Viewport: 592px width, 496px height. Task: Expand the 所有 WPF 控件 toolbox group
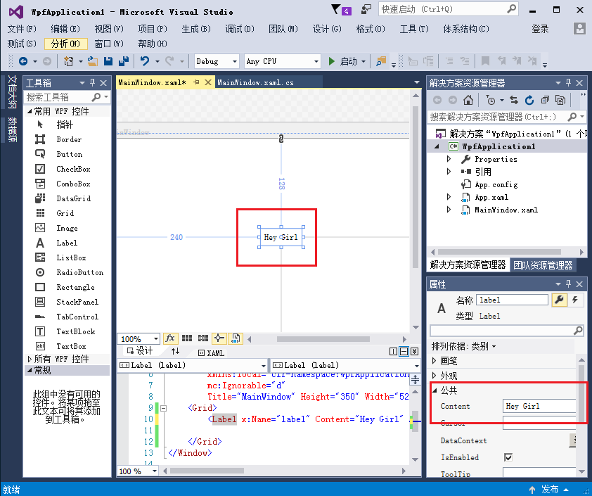[30, 359]
